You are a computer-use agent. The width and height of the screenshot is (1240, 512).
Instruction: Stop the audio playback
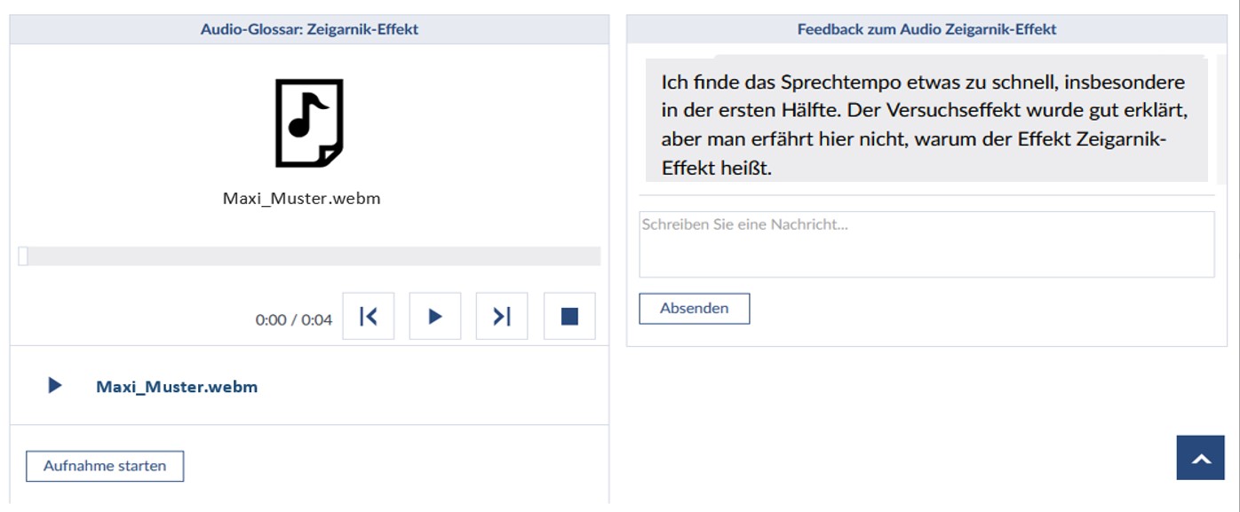(569, 317)
